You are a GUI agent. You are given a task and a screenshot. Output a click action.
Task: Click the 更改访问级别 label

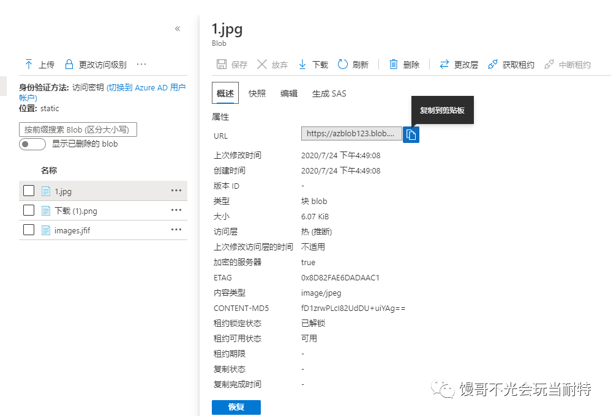click(102, 65)
